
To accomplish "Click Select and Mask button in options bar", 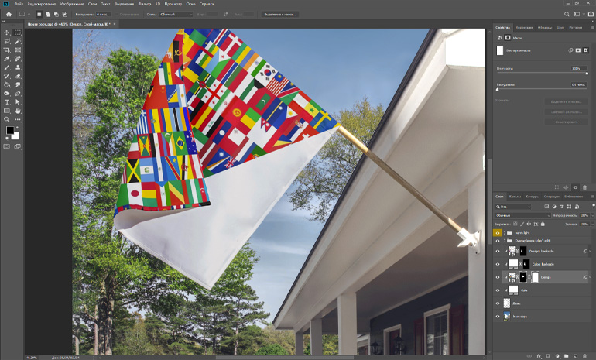I will (x=280, y=15).
